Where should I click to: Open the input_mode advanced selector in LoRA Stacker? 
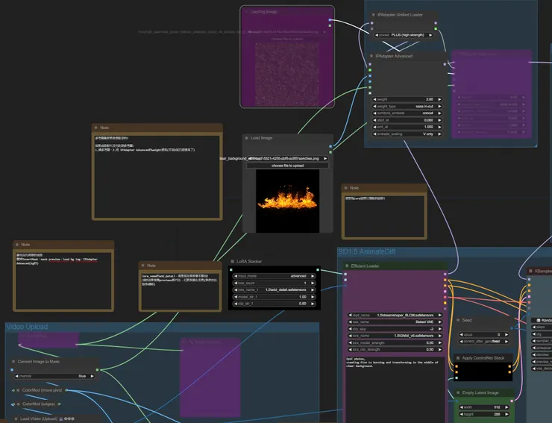pos(275,276)
